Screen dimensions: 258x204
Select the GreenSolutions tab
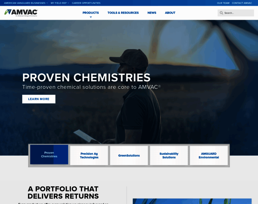click(129, 156)
